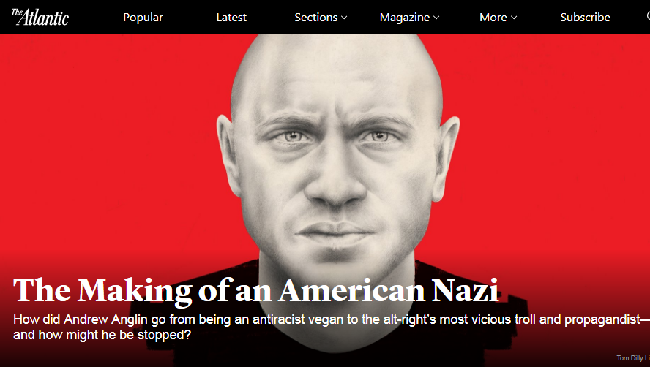Screen dimensions: 650x367
Task: Click The Atlantic logo
Action: coord(40,17)
